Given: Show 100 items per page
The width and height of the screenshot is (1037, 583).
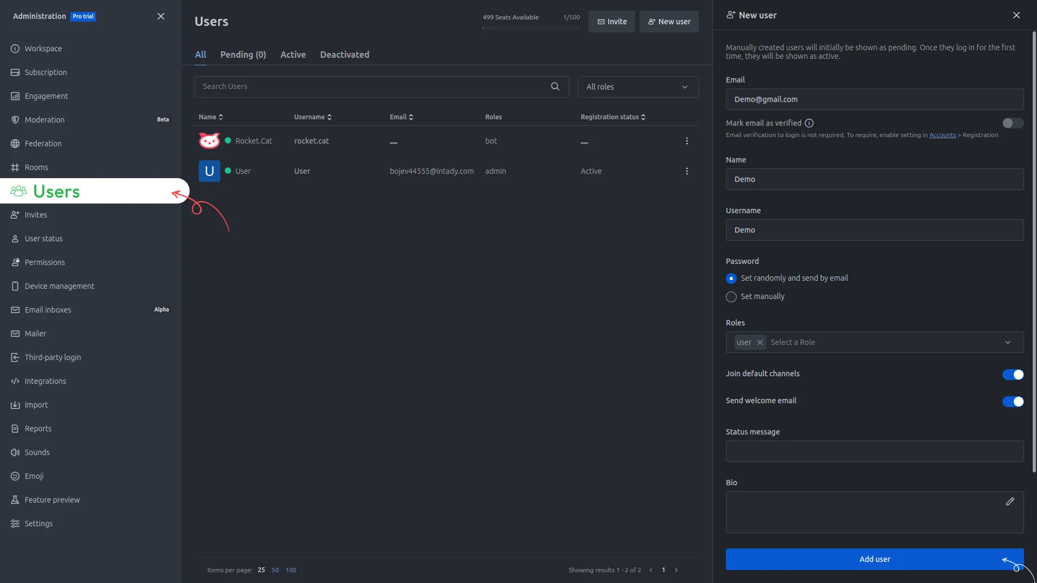Looking at the screenshot, I should pos(291,570).
